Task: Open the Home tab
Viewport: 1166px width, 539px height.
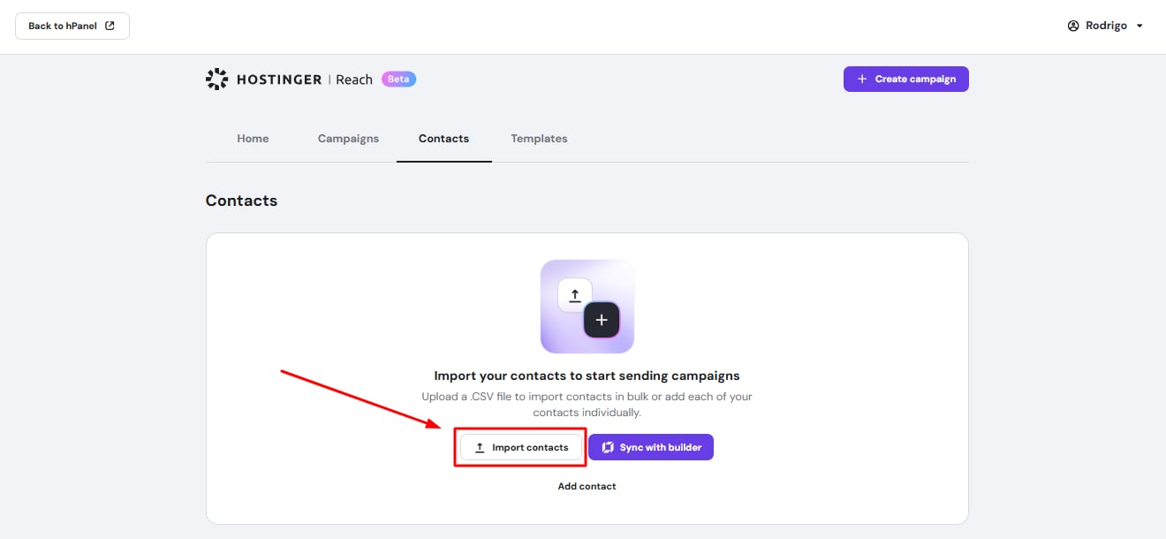Action: click(253, 139)
